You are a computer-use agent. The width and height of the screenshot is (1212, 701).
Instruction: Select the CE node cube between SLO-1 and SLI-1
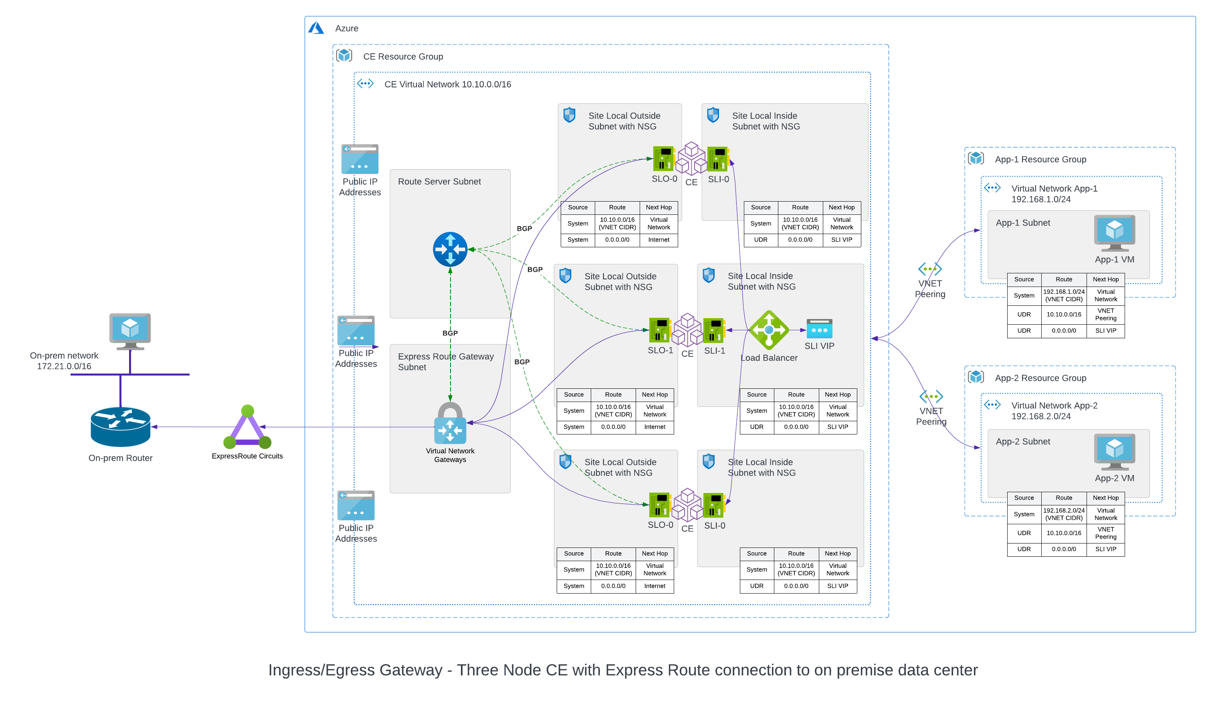point(689,329)
